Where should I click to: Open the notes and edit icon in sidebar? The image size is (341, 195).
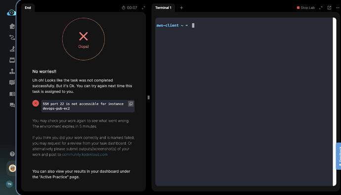point(12,82)
